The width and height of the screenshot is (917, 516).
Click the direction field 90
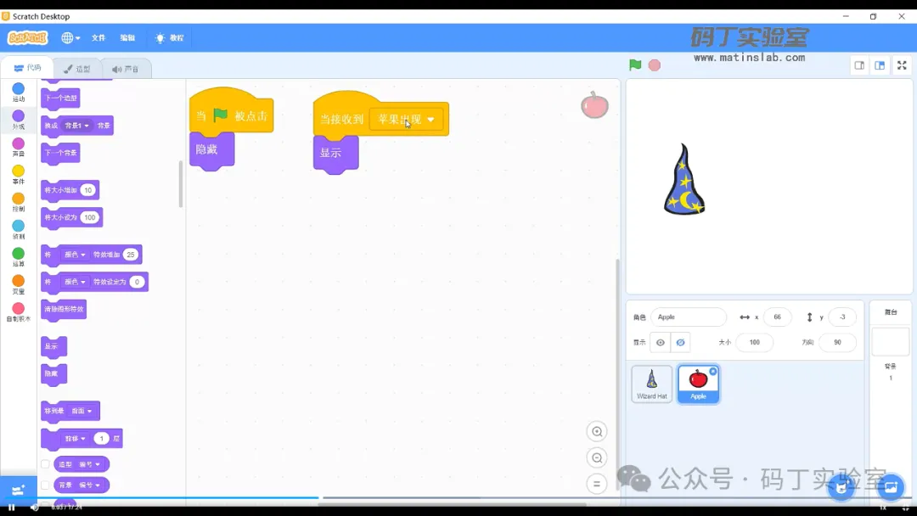click(837, 342)
